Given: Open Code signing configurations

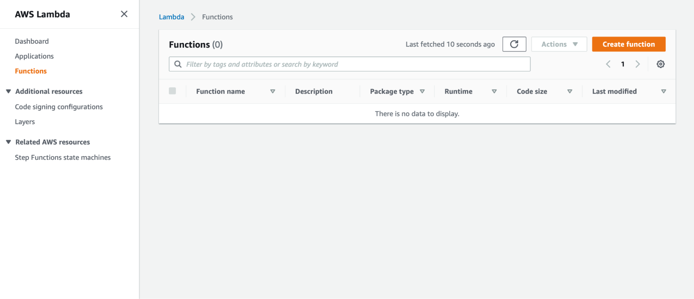Looking at the screenshot, I should [x=59, y=107].
